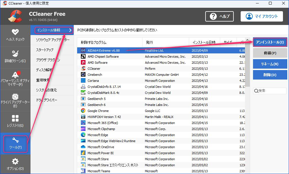This screenshot has height=174, width=289.
Task: Click the install date 2023/04/10
Action: point(199,99)
